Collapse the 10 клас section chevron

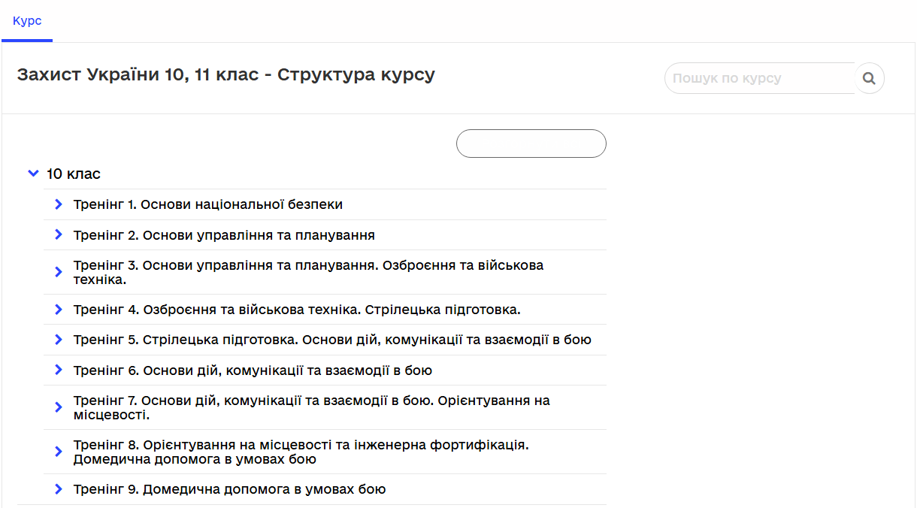coord(33,173)
